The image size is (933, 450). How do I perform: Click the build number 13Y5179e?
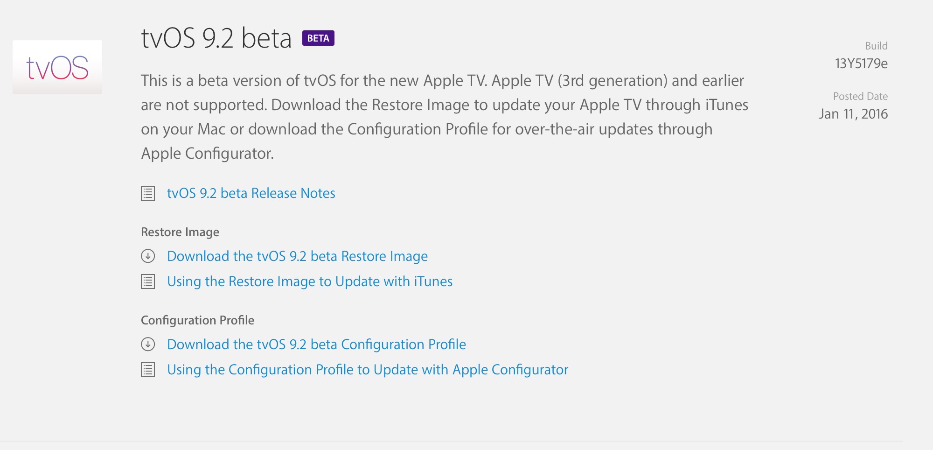click(861, 63)
